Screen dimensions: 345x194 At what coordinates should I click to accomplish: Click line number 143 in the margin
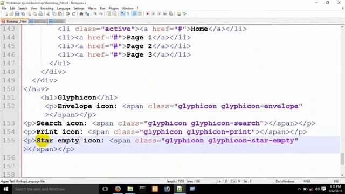click(9, 29)
